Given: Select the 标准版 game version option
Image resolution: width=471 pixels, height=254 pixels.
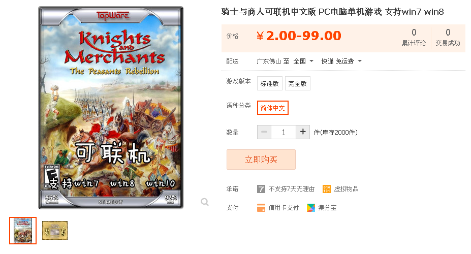Looking at the screenshot, I should 269,83.
